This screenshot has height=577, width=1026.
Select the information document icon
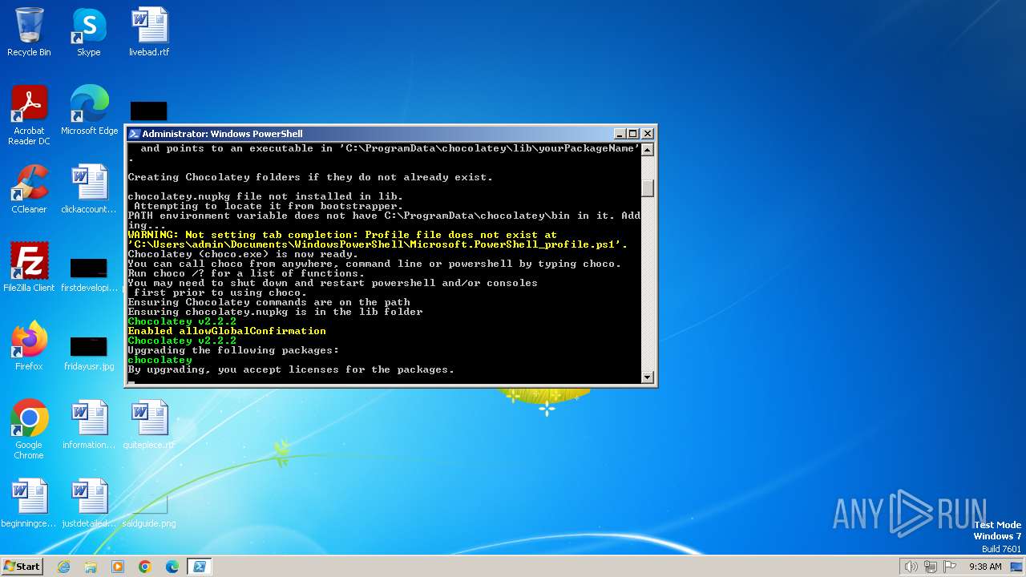[x=89, y=425]
